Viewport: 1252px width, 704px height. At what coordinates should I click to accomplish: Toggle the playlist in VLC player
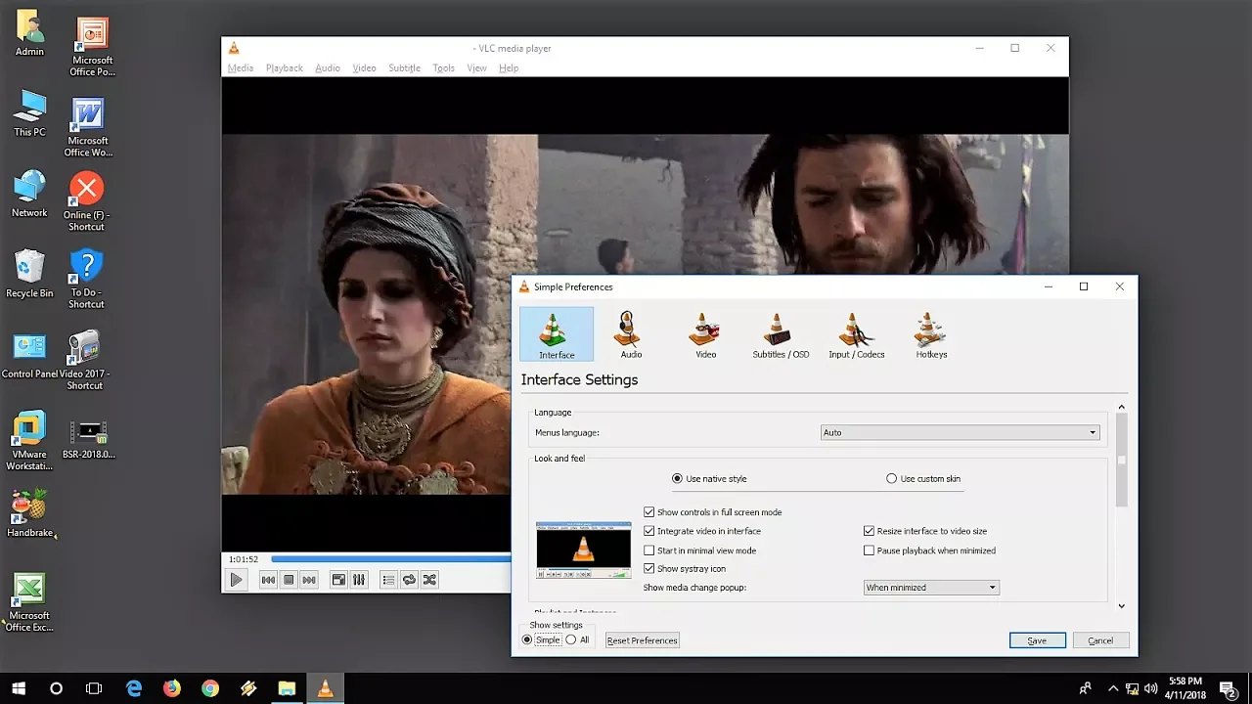388,580
